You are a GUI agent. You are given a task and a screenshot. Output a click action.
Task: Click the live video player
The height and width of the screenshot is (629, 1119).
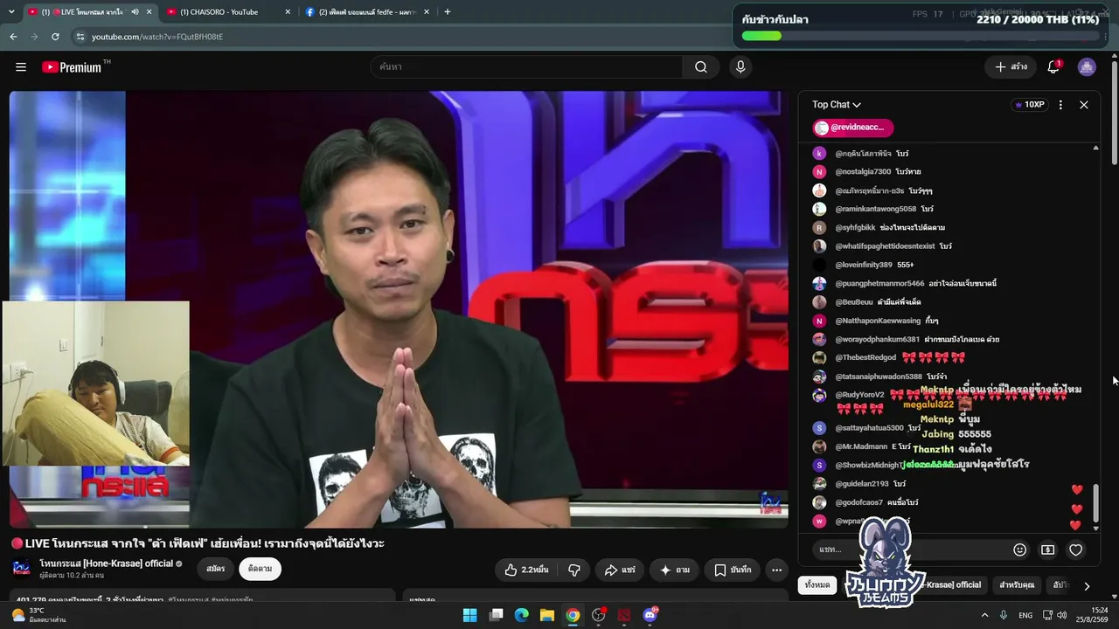coord(399,309)
